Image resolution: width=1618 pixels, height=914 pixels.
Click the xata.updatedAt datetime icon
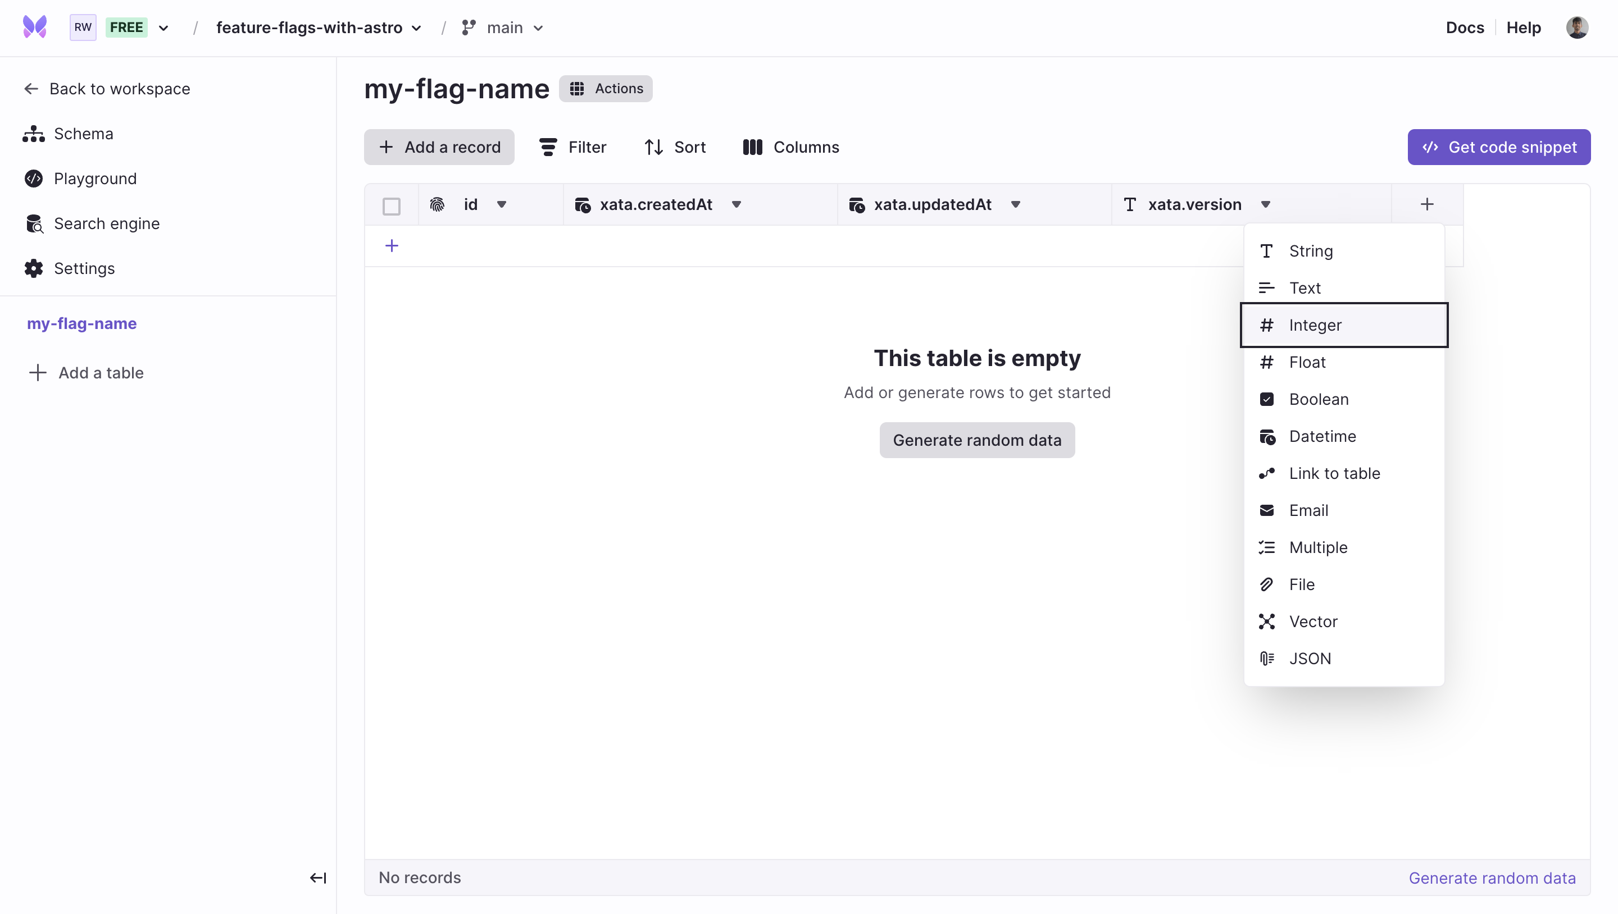[x=857, y=205]
